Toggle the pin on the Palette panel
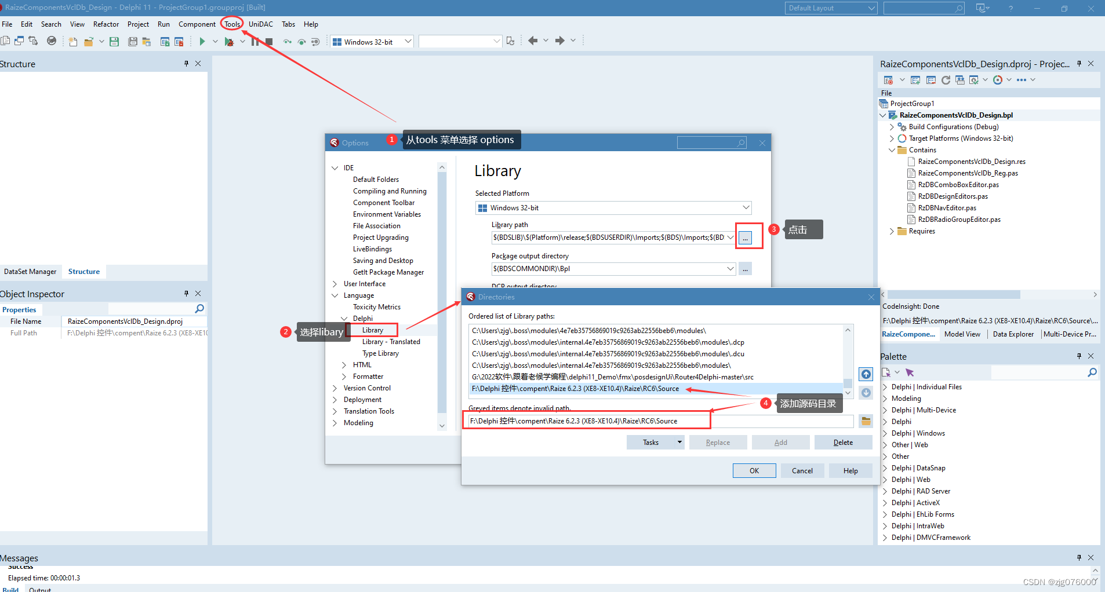 coord(1078,356)
